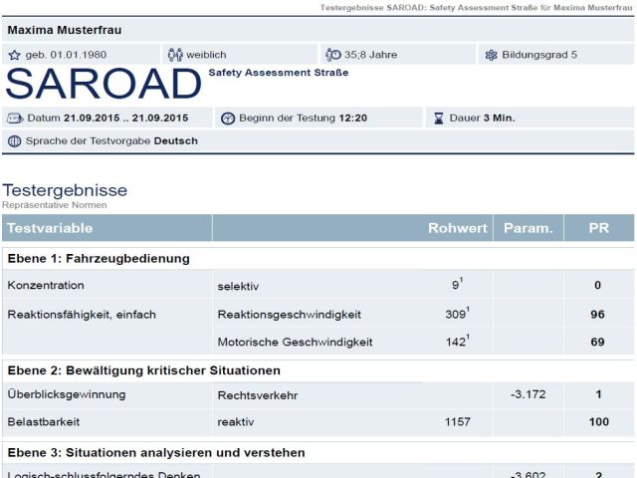Click the raw value 309
The height and width of the screenshot is (478, 637).
tap(456, 315)
